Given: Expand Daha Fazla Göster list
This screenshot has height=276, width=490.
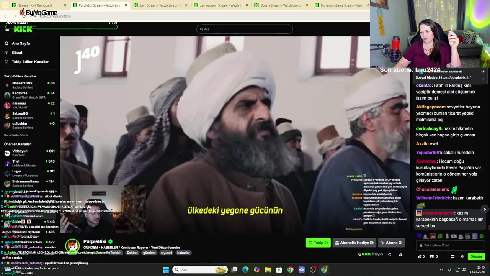Looking at the screenshot, I should 16,135.
